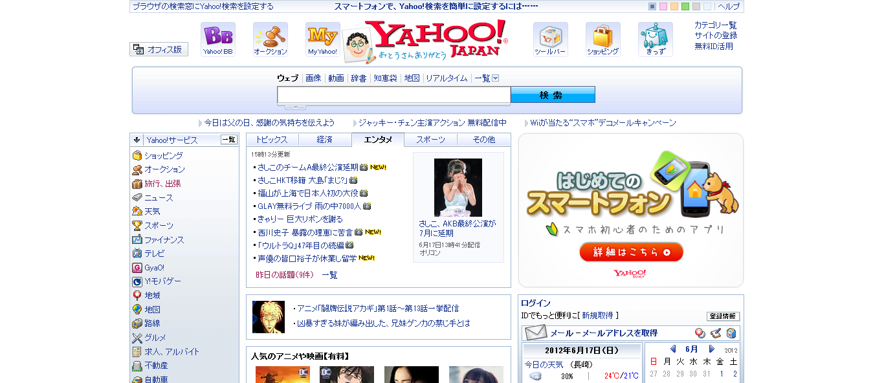Open Yahoo! BB icon
Image resolution: width=873 pixels, height=383 pixels.
click(217, 39)
